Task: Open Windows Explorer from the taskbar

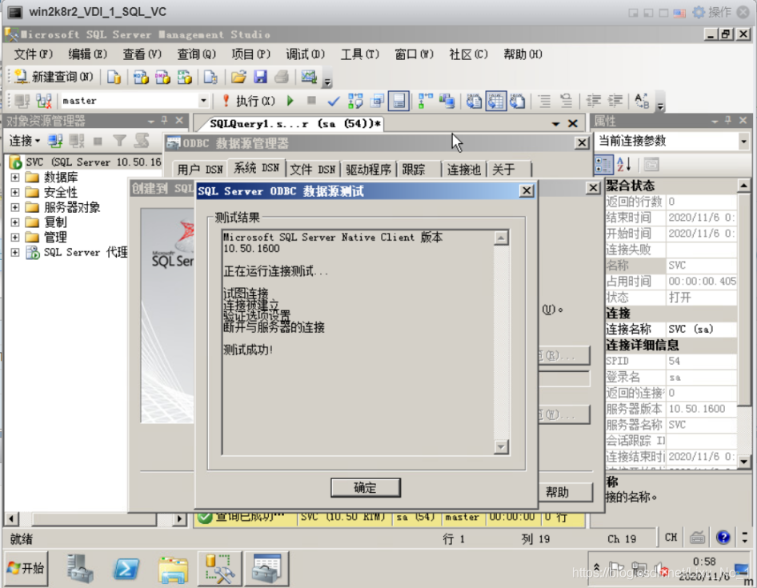Action: (173, 568)
